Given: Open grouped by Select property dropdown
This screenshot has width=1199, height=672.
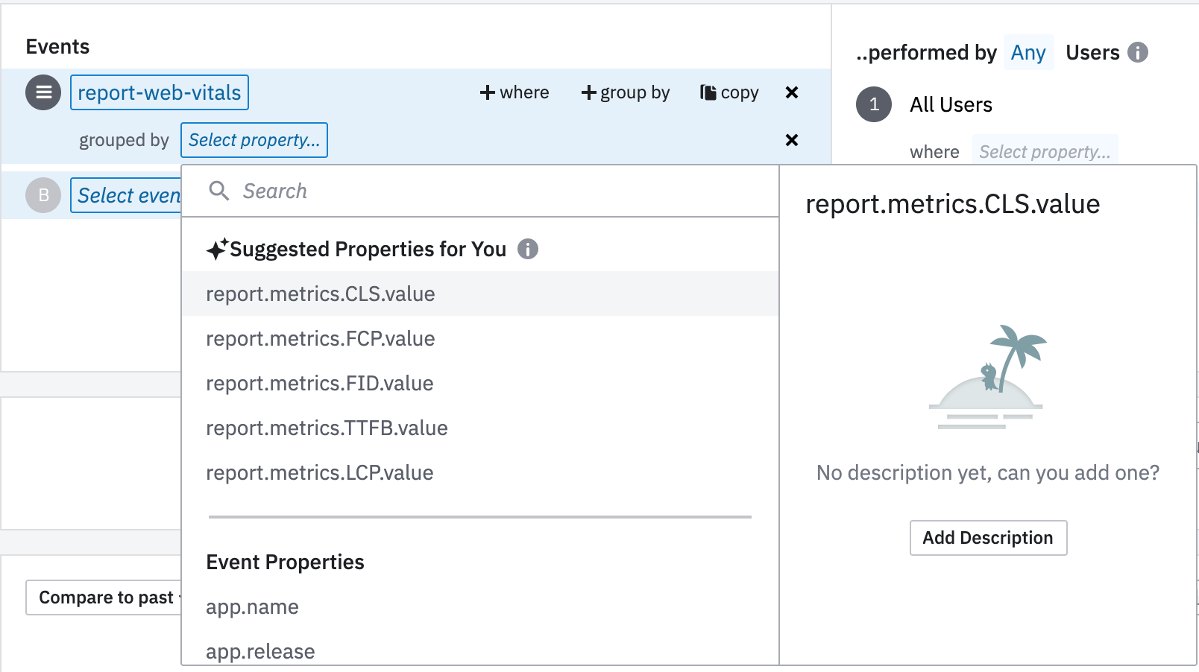Looking at the screenshot, I should (254, 140).
